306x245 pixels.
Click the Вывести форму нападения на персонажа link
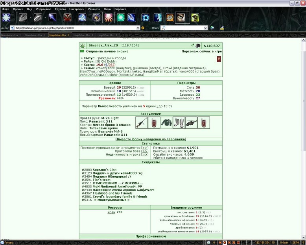point(151,139)
